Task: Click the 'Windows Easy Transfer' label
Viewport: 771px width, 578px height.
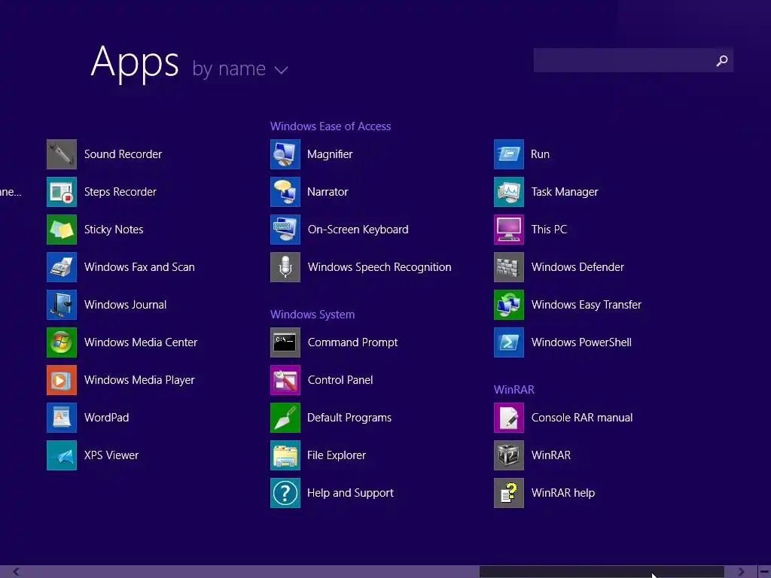Action: 586,305
